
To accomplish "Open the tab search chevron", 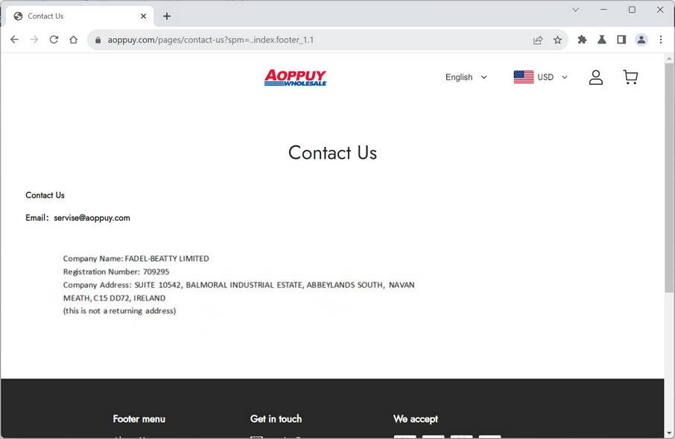I will (576, 10).
